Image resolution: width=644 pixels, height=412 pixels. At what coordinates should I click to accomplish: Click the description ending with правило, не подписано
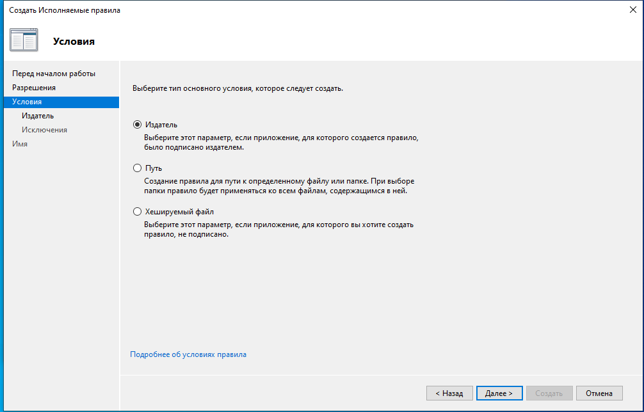279,230
